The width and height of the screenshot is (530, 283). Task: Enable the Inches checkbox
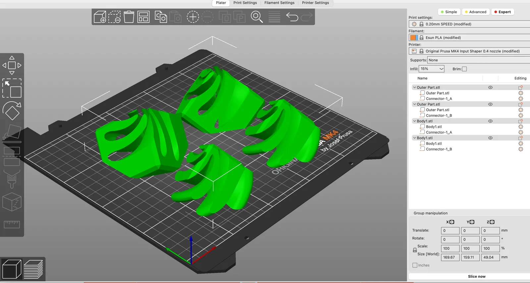coord(415,265)
